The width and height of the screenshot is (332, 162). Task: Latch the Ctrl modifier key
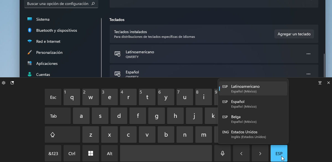coord(72,153)
